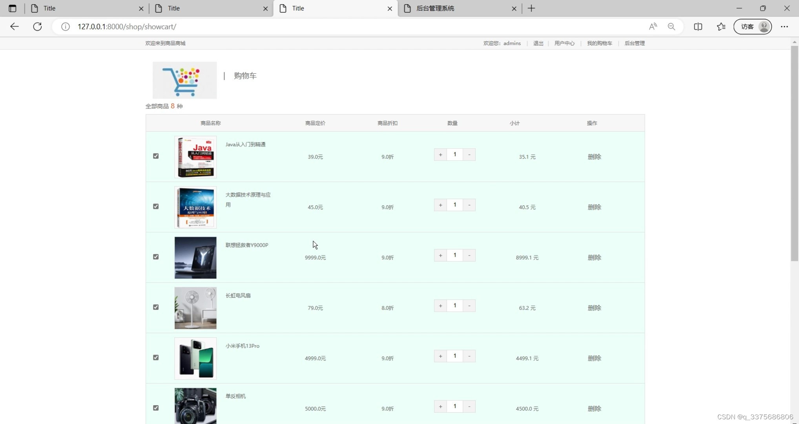Increase quantity of 长虹电风扇

click(440, 306)
